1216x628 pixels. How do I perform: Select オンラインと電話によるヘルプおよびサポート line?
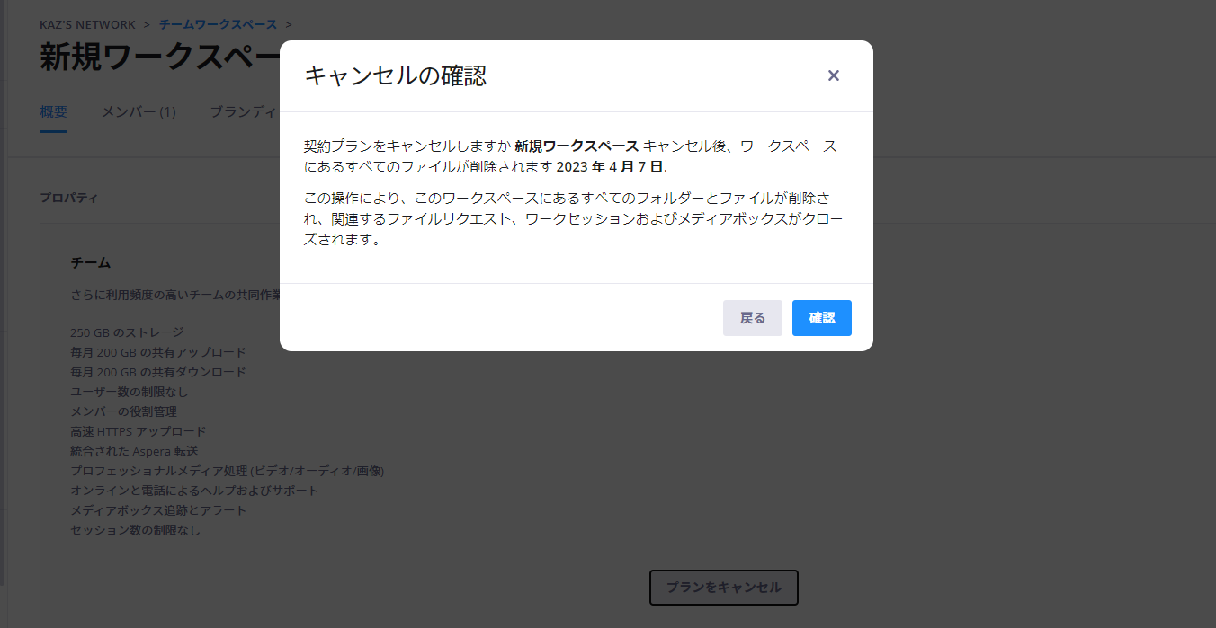coord(194,491)
